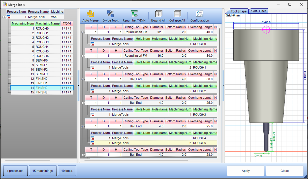Select SEMI-F2 in the machining list

coord(42,69)
